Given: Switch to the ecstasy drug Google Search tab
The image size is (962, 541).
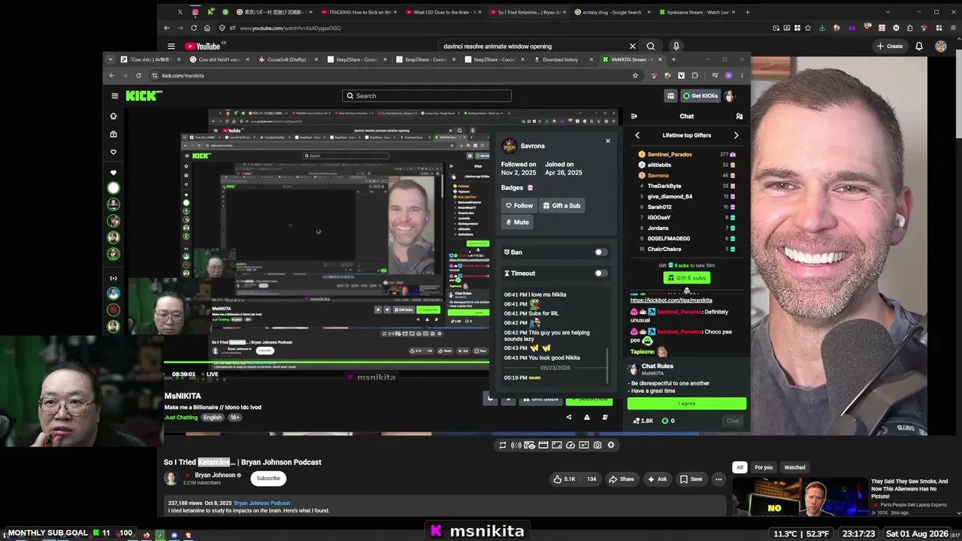Looking at the screenshot, I should 613,12.
